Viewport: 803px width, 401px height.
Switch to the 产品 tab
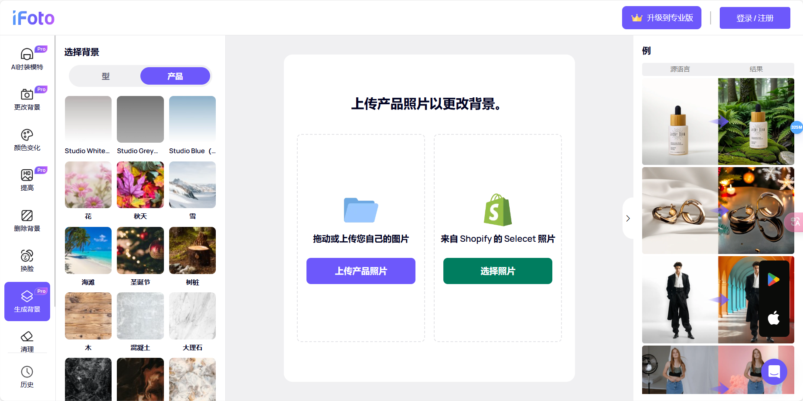click(175, 76)
